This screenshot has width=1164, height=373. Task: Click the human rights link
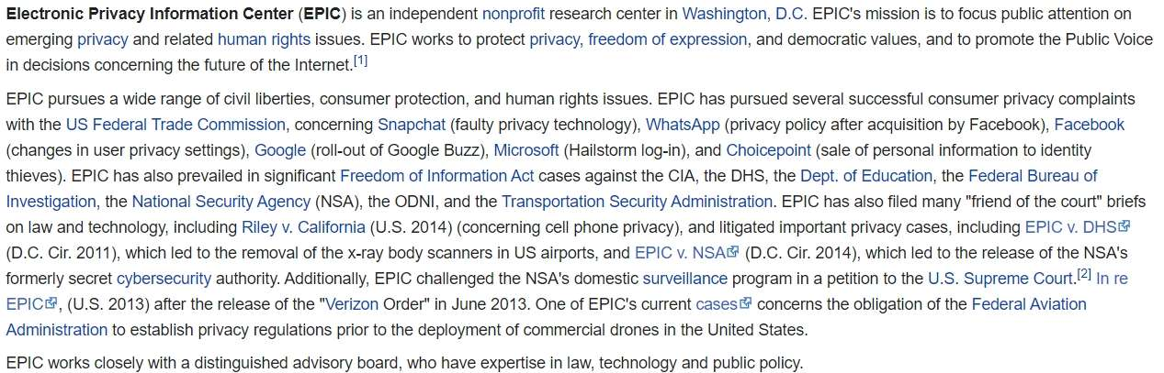point(263,40)
